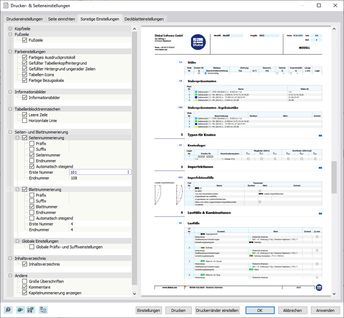This screenshot has width=344, height=318.
Task: Click the Anwenden button
Action: point(325,310)
